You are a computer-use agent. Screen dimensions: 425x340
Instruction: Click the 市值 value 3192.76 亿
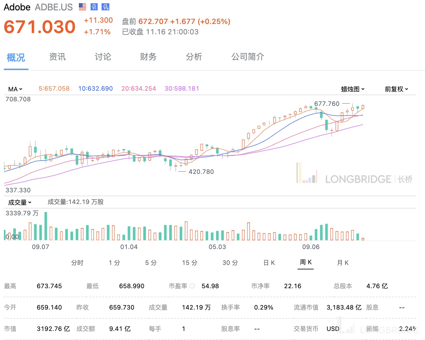(x=53, y=329)
